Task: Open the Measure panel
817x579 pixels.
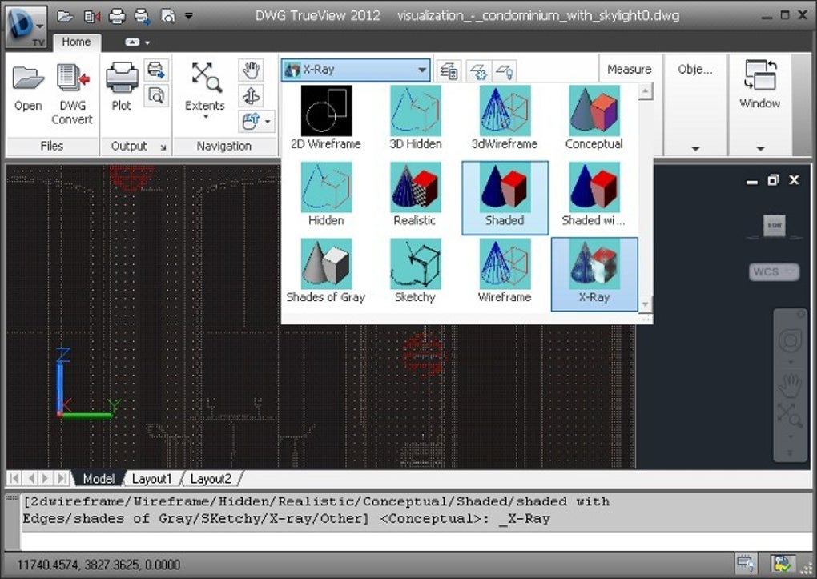Action: coord(630,70)
